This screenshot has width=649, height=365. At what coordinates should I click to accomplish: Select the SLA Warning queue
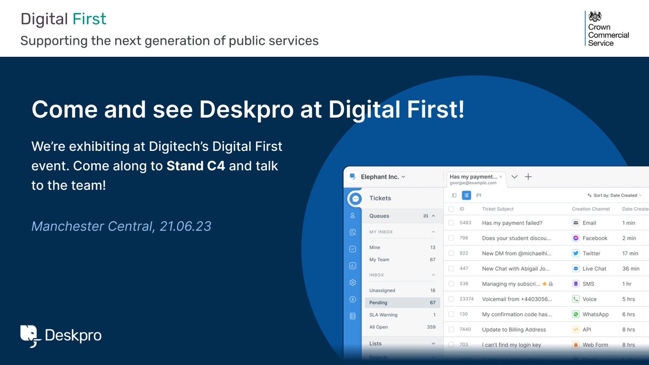pos(402,315)
